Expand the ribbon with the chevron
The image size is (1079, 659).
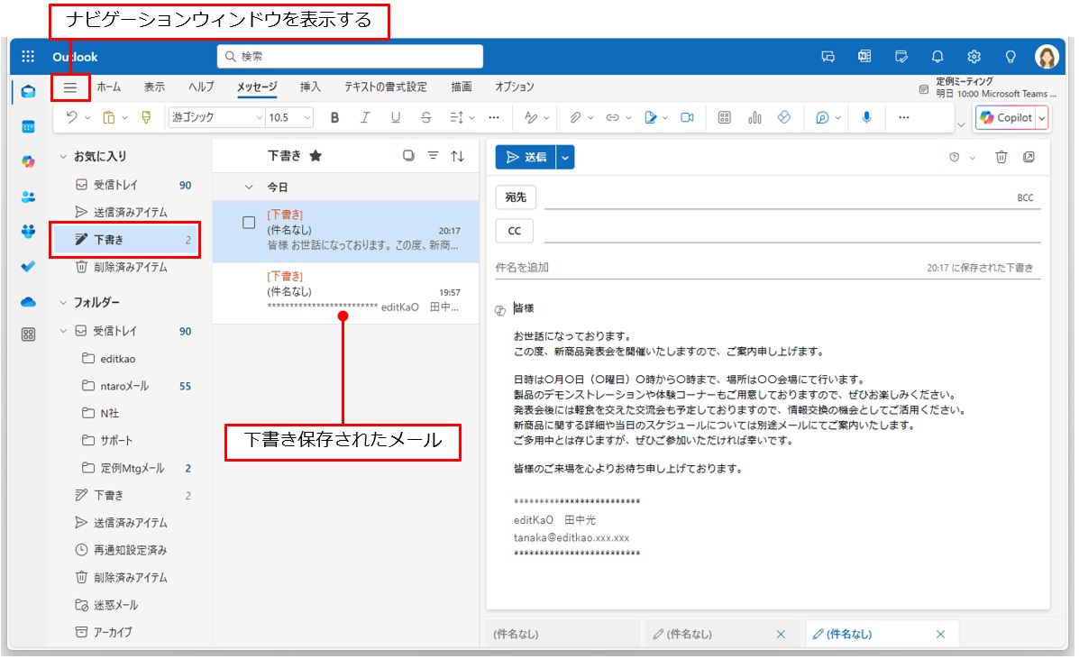point(961,125)
